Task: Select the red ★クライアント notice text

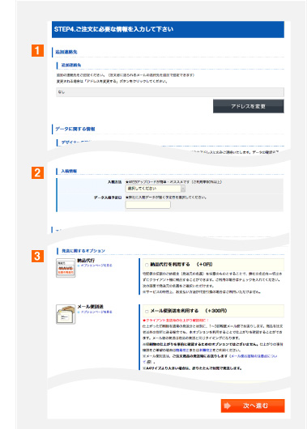Action: [176, 320]
